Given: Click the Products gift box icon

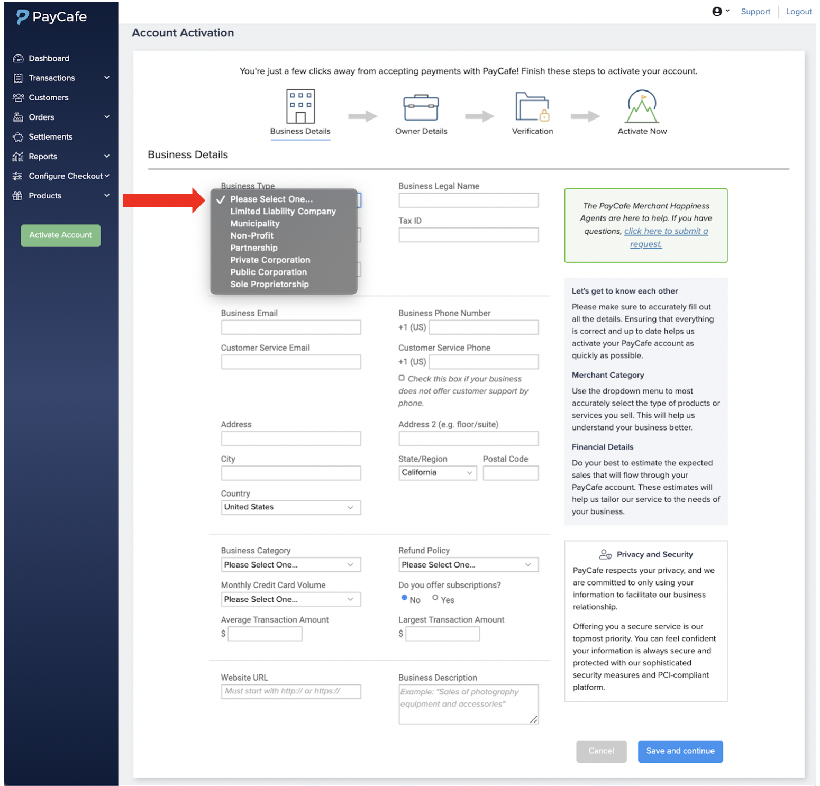Looking at the screenshot, I should [x=18, y=196].
